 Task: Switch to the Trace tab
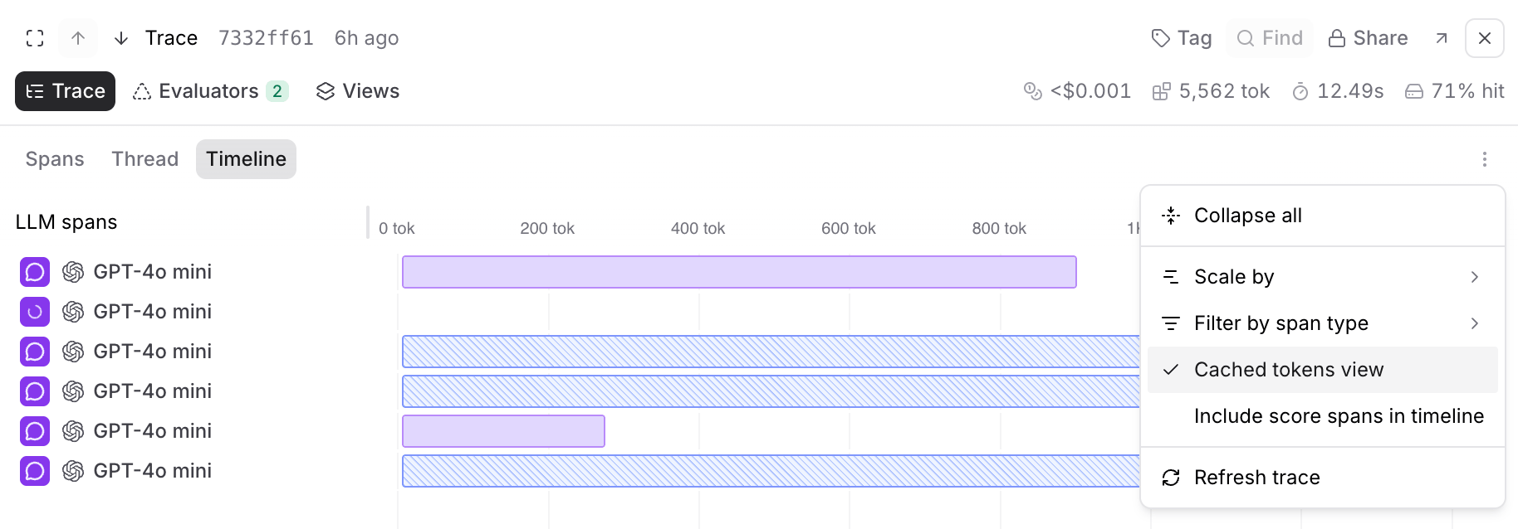[65, 91]
